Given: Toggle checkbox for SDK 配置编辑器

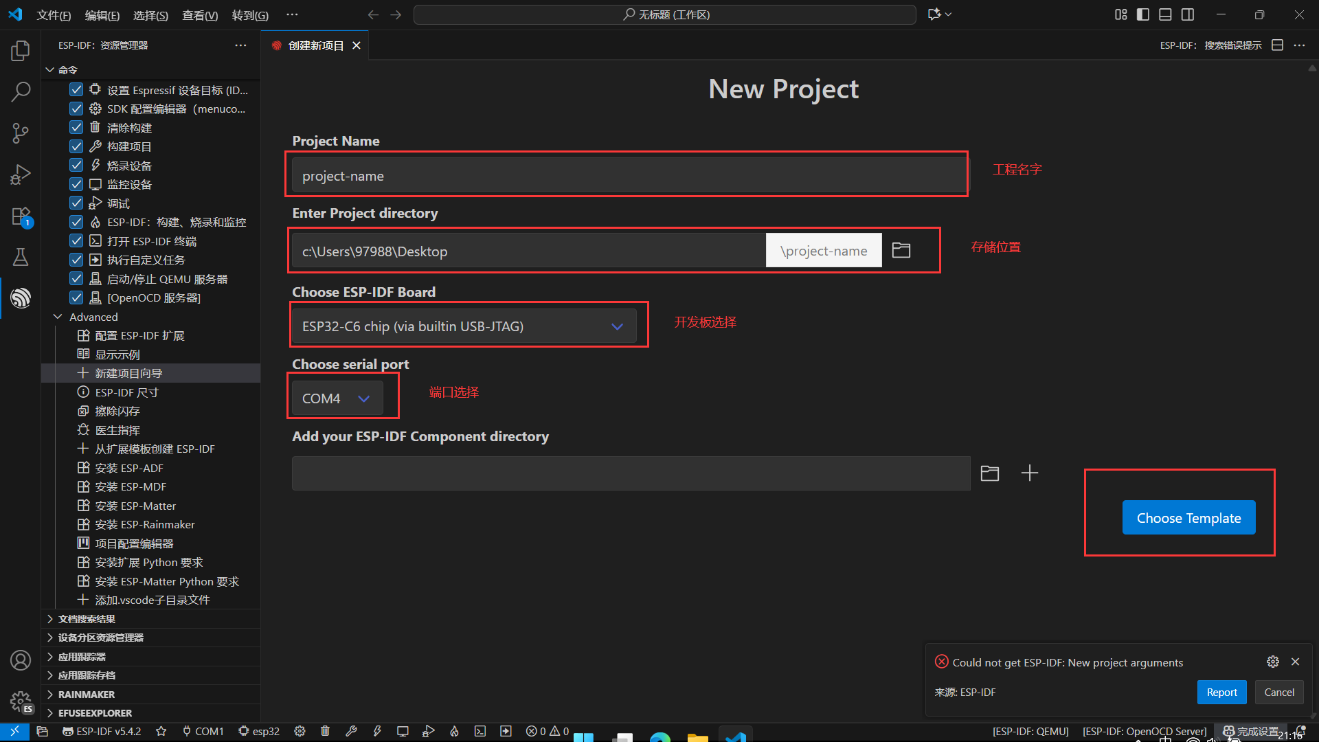Looking at the screenshot, I should point(76,109).
